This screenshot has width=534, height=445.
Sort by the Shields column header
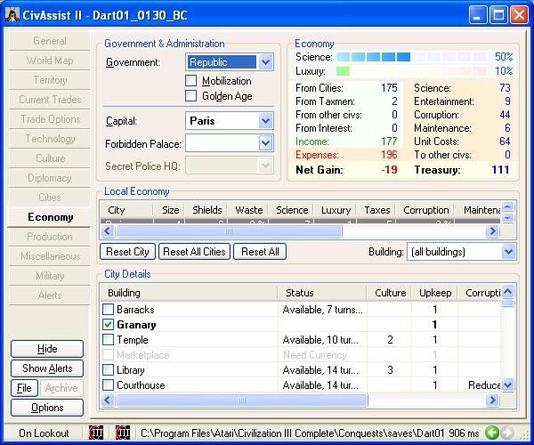point(206,210)
